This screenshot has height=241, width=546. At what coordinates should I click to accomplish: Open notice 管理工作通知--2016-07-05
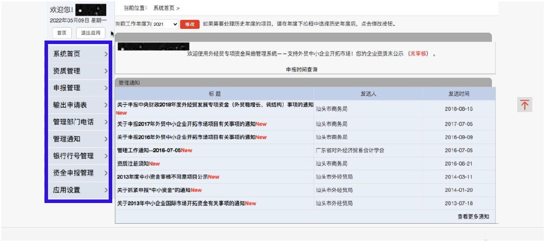149,150
